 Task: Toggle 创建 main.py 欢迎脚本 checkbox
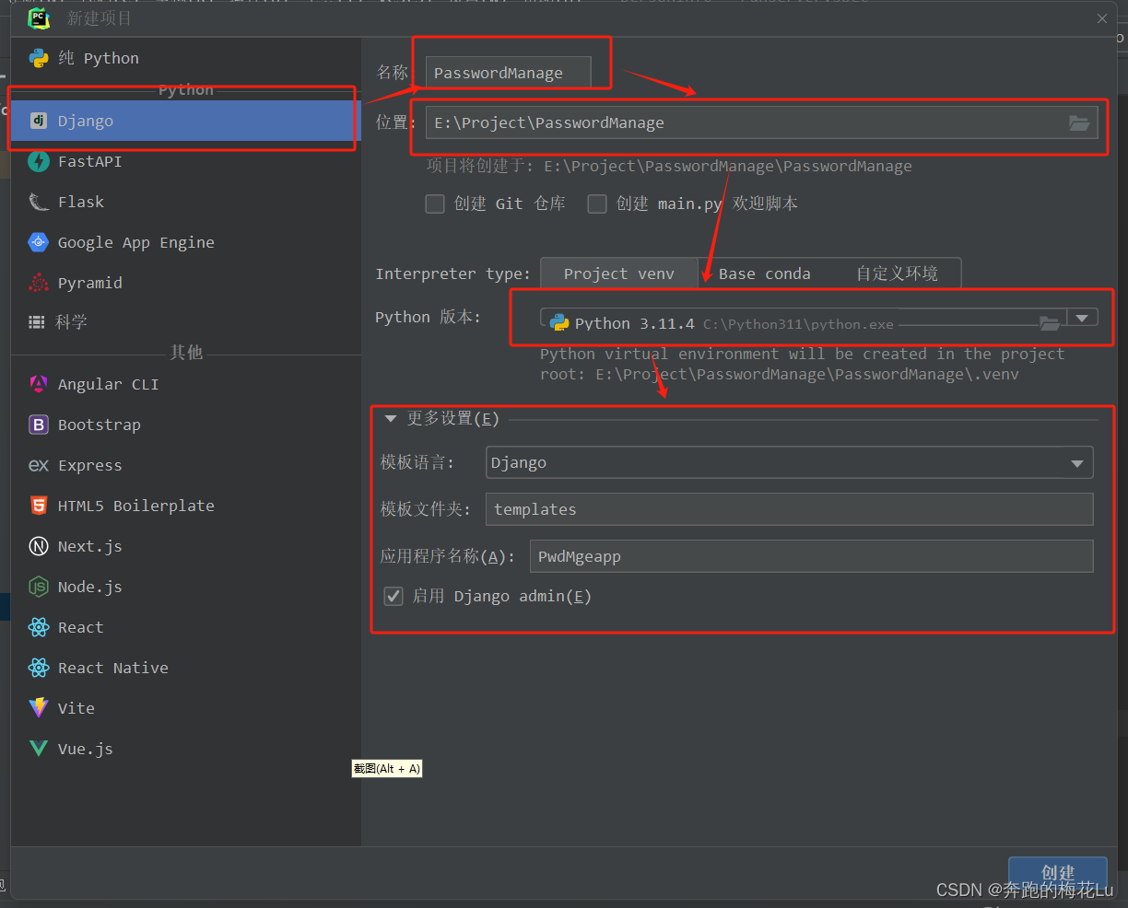(597, 204)
